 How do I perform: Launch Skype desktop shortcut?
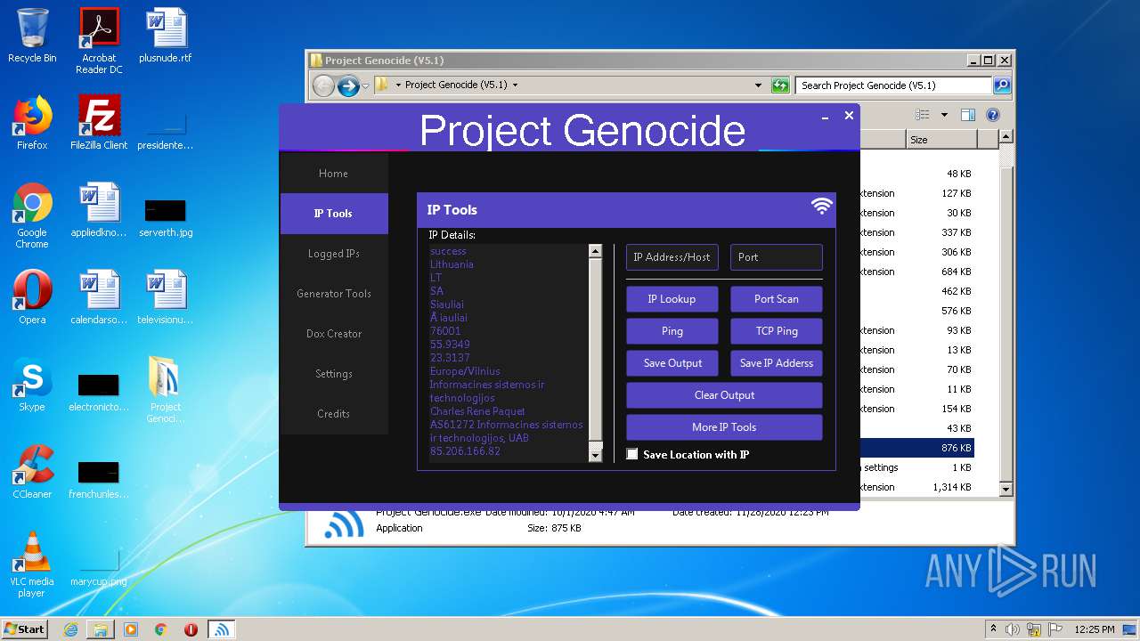pyautogui.click(x=32, y=385)
